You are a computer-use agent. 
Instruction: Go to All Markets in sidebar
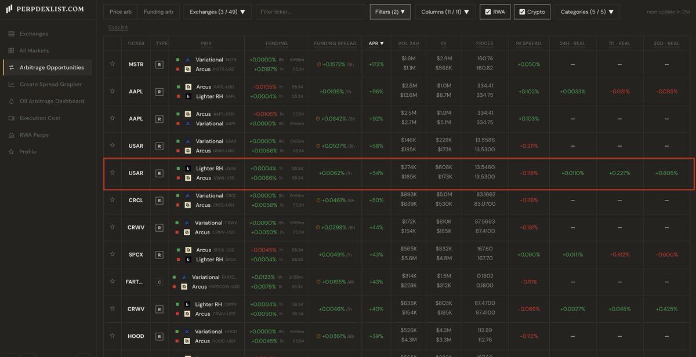[34, 50]
